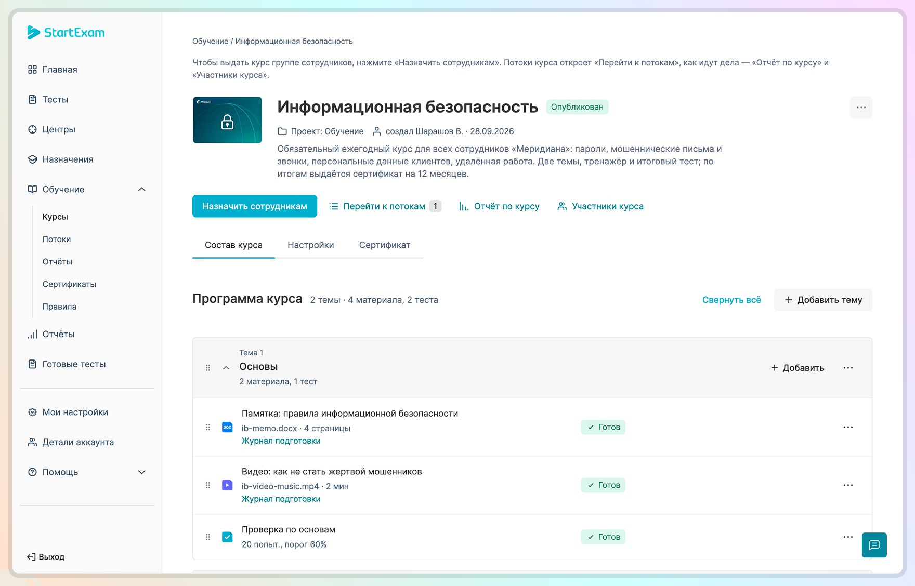This screenshot has height=586, width=915.
Task: Collapse the Основы topic chevron
Action: pos(226,368)
